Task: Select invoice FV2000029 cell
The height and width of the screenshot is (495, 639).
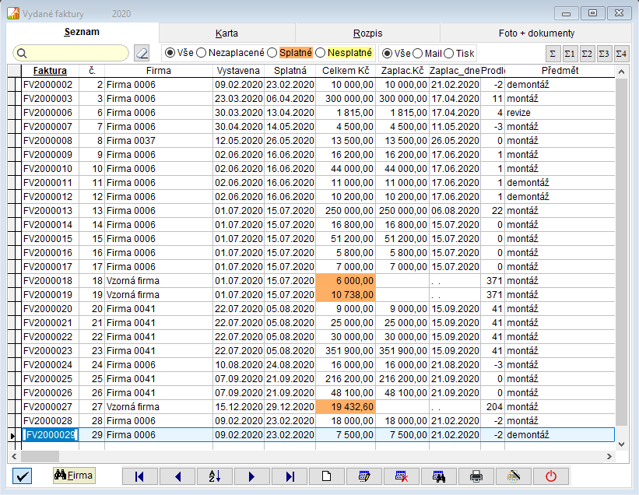Action: pyautogui.click(x=50, y=435)
